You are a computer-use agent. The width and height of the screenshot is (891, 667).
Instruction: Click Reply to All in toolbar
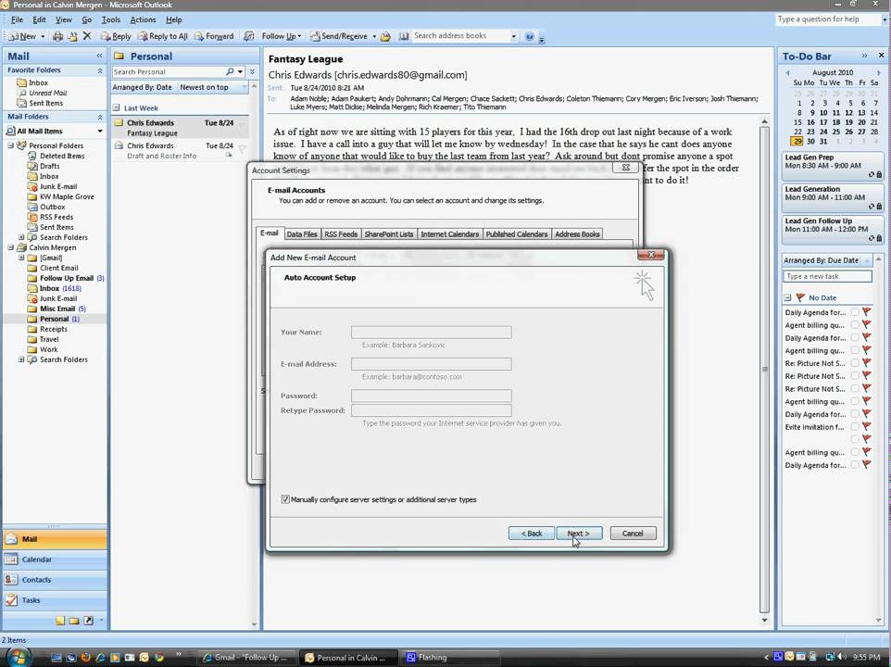(163, 36)
